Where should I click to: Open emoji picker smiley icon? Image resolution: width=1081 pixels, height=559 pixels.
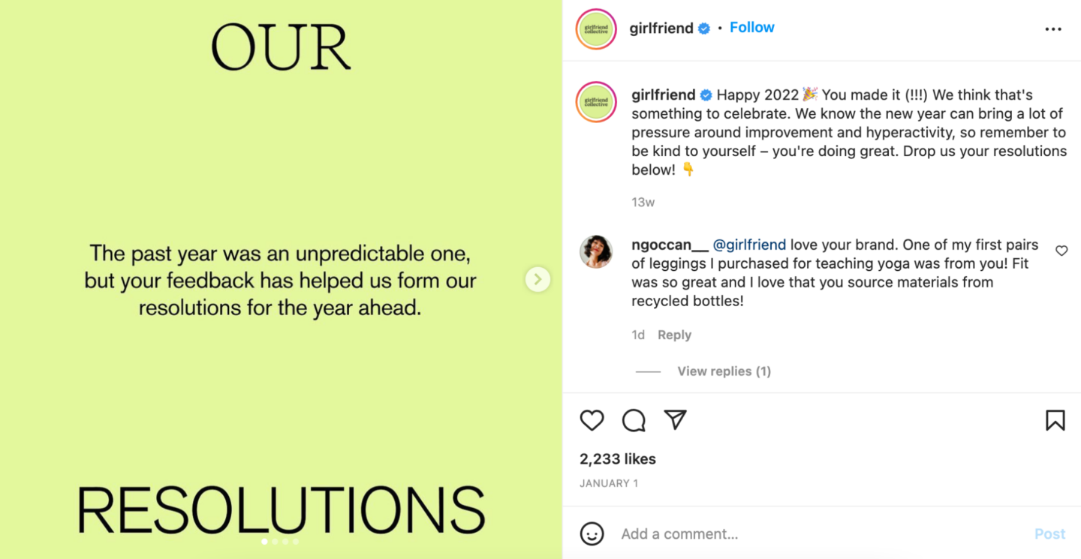592,533
